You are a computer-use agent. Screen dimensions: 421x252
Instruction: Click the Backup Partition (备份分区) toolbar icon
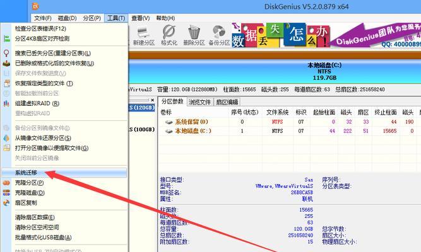pos(219,35)
